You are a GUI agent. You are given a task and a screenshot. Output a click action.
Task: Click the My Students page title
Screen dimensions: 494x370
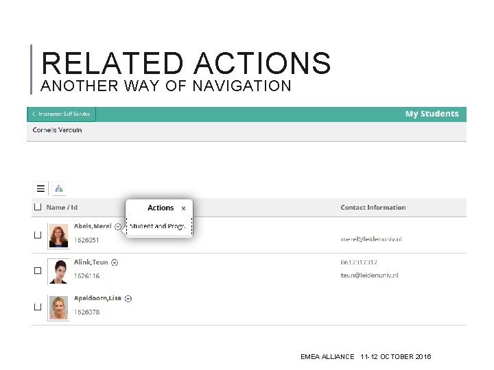(432, 114)
